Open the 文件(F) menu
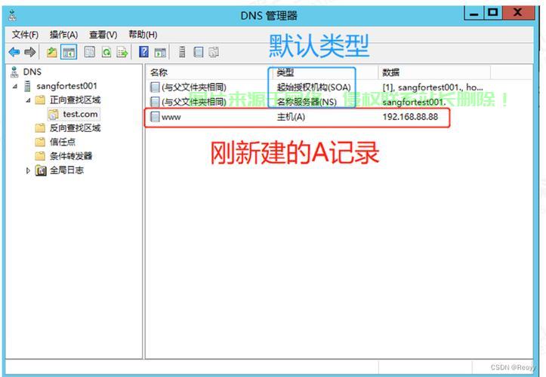Image resolution: width=546 pixels, height=377 pixels. 25,35
